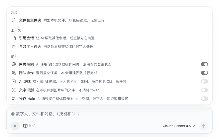Click description AI 使用你的浏览器操作网页

click(x=58, y=64)
